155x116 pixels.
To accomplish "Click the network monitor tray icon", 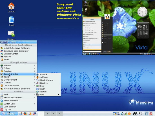I will tap(115, 114).
